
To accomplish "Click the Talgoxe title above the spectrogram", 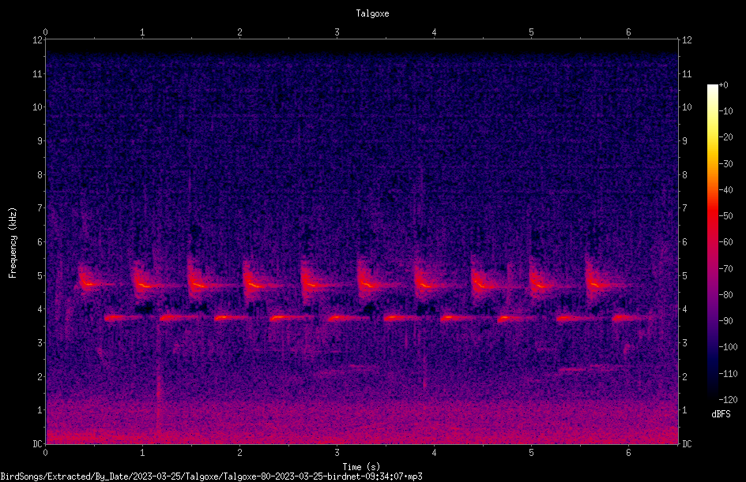I will 372,13.
